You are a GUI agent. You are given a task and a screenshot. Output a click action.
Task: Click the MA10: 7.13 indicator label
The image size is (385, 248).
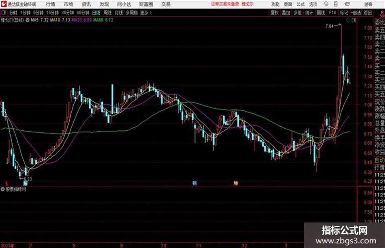click(60, 20)
